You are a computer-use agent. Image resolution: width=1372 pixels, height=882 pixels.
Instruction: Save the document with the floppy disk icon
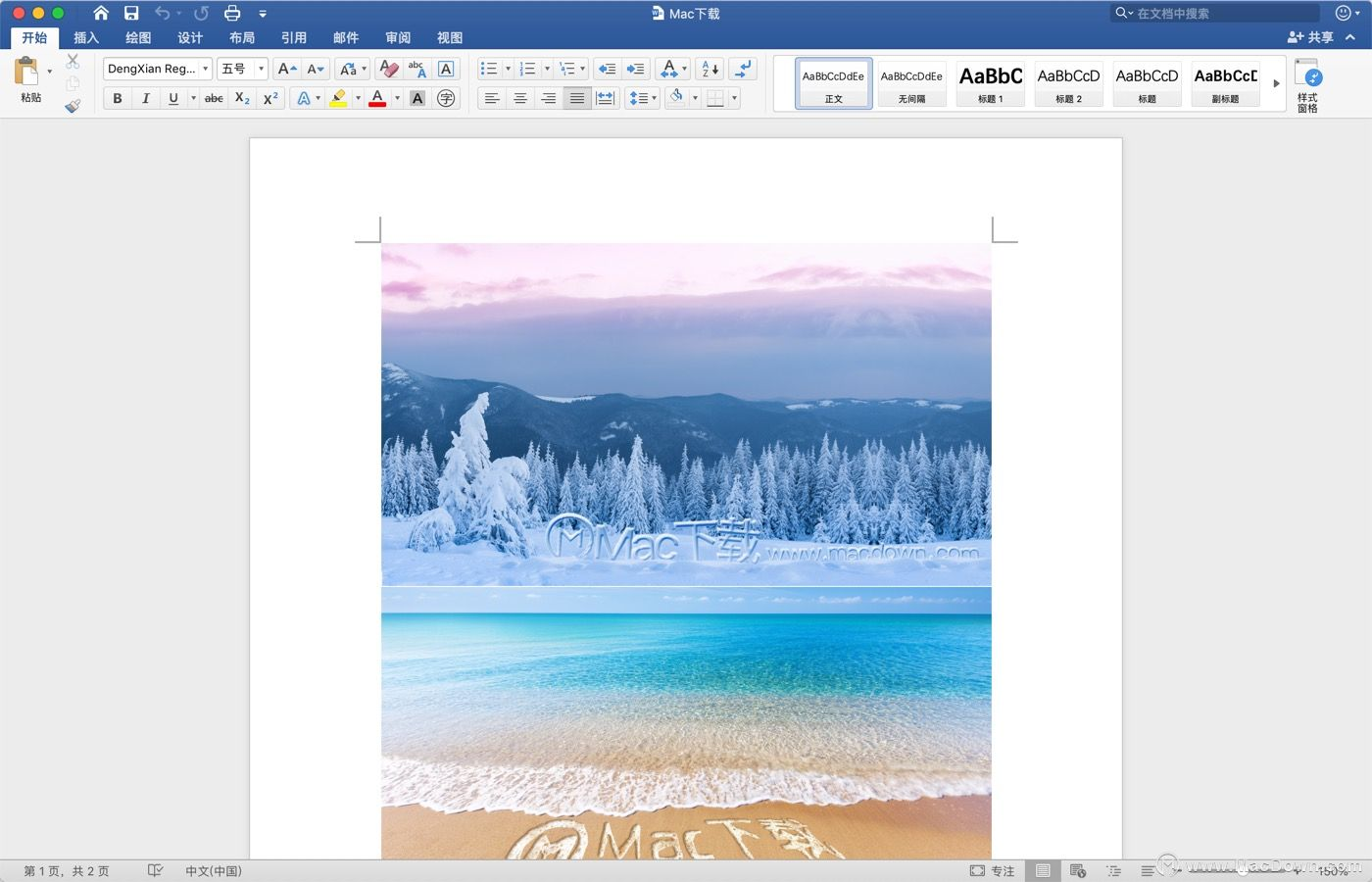tap(131, 13)
